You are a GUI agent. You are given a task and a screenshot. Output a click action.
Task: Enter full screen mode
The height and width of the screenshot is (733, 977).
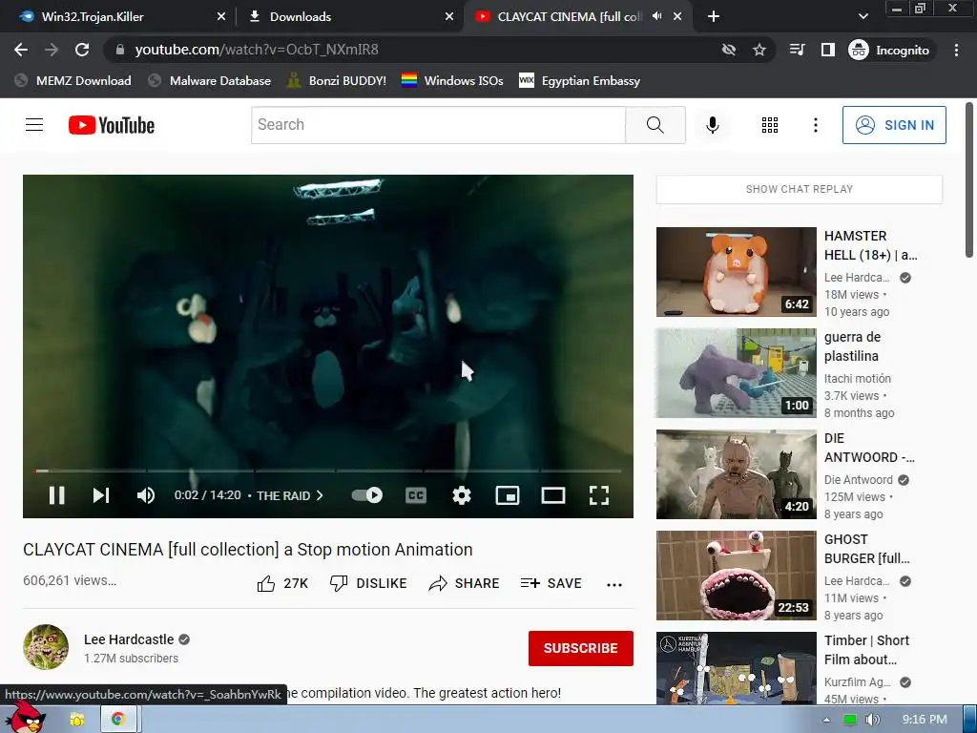click(599, 495)
